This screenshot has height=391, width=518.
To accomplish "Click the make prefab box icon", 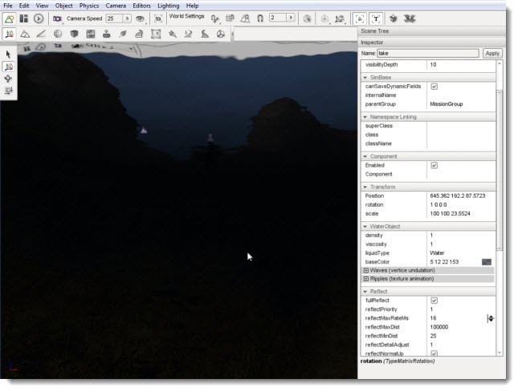I will pos(394,18).
